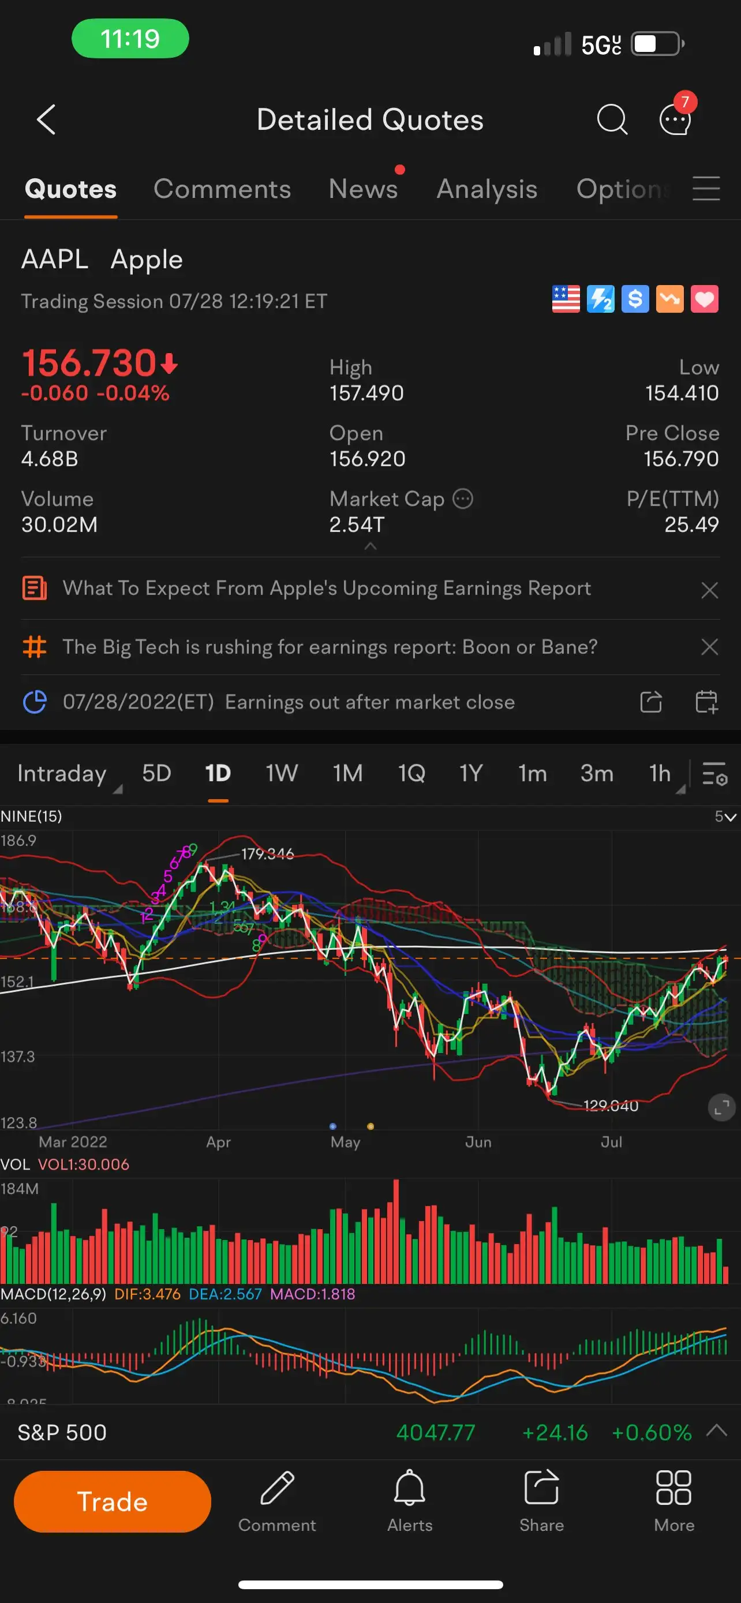
Task: Tap the green 11:19 status bar pill
Action: (130, 38)
